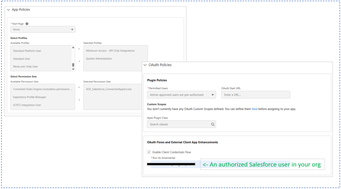Screen dimensions: 341x189
Task: Click the OAuth Start URL field
Action: click(x=256, y=95)
